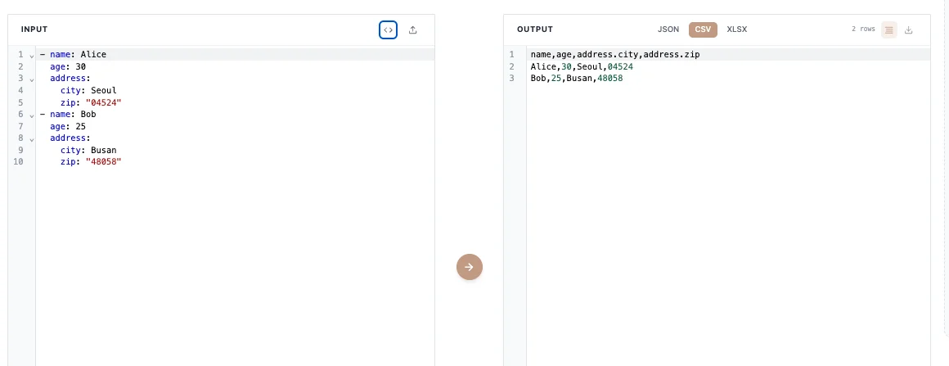Image resolution: width=949 pixels, height=366 pixels.
Task: Collapse the fold arrow on line 1
Action: pos(31,56)
